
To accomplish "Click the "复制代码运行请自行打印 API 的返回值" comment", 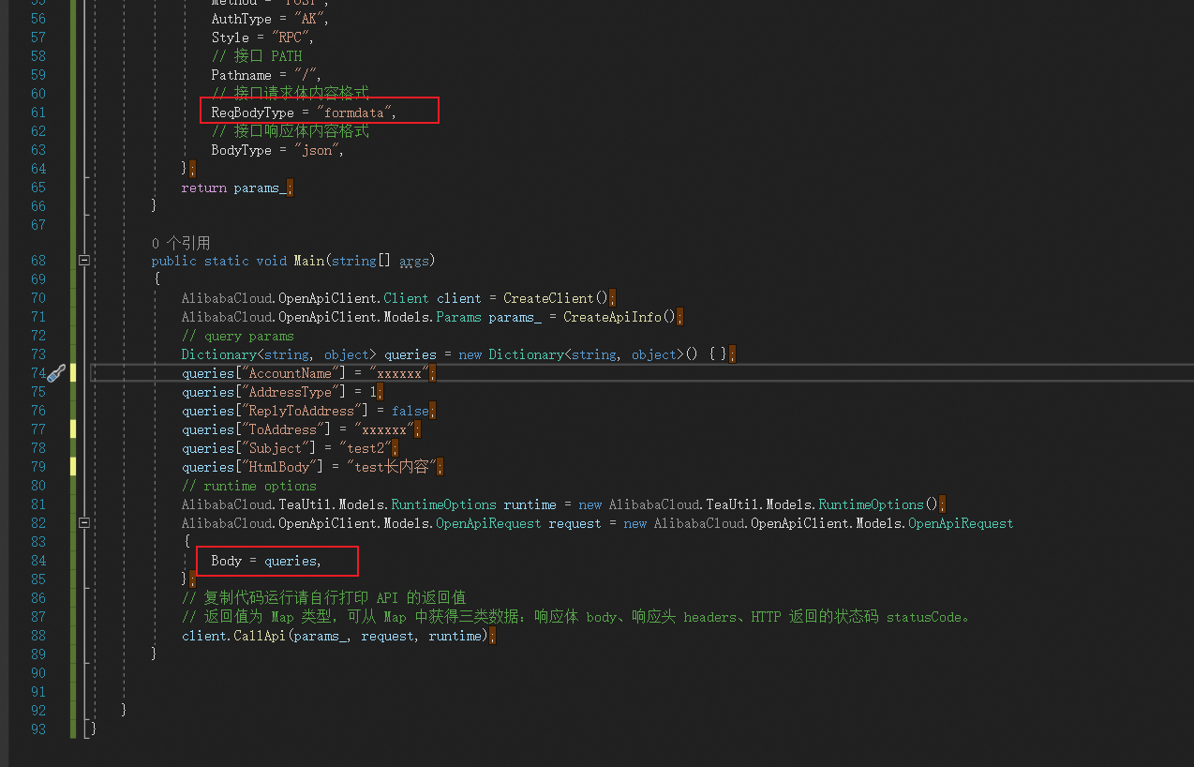I will pos(323,598).
